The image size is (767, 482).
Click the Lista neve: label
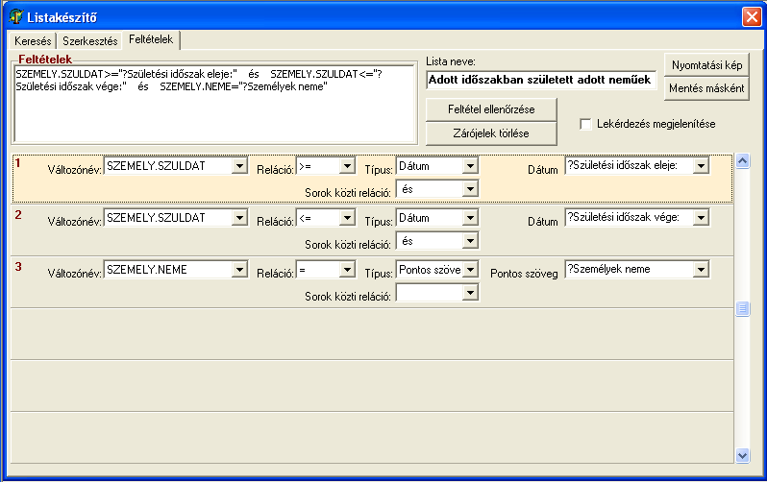point(451,61)
